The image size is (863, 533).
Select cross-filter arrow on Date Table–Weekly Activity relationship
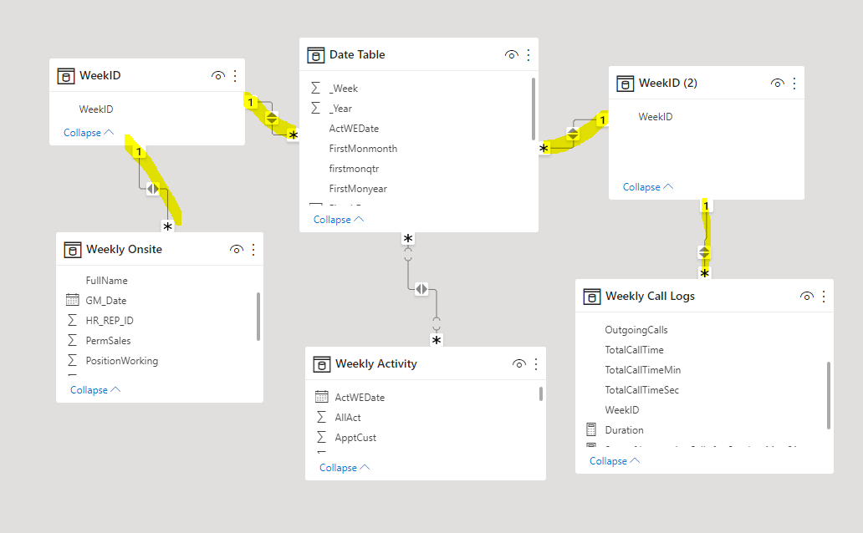pyautogui.click(x=421, y=289)
